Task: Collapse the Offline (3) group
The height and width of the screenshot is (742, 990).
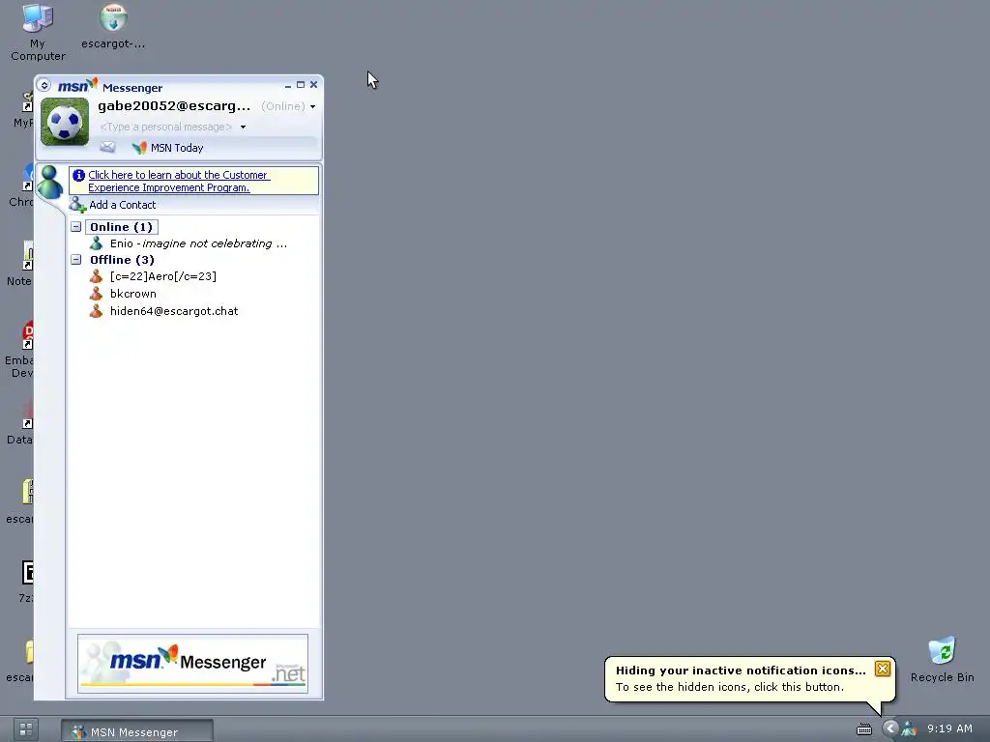Action: [75, 259]
